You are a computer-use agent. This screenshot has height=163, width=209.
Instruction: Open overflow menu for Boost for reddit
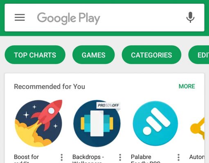coord(62,157)
